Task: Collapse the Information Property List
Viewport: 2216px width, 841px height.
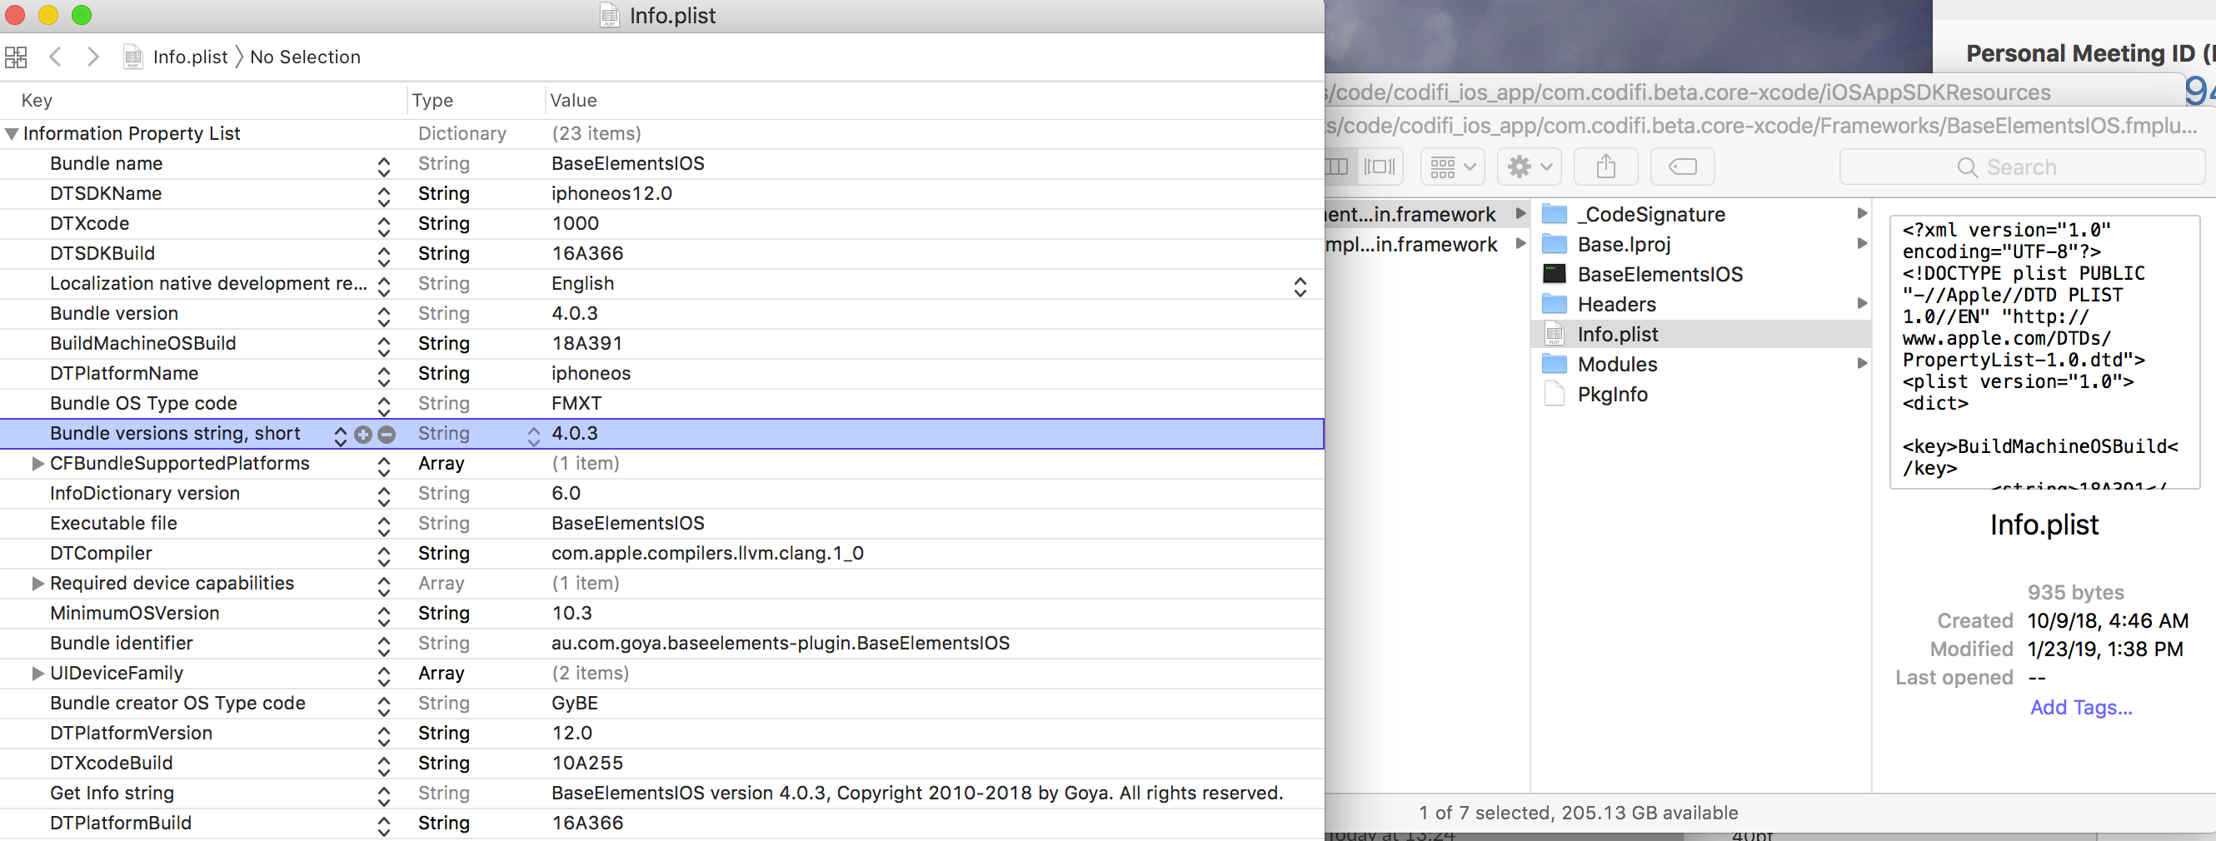Action: click(11, 133)
